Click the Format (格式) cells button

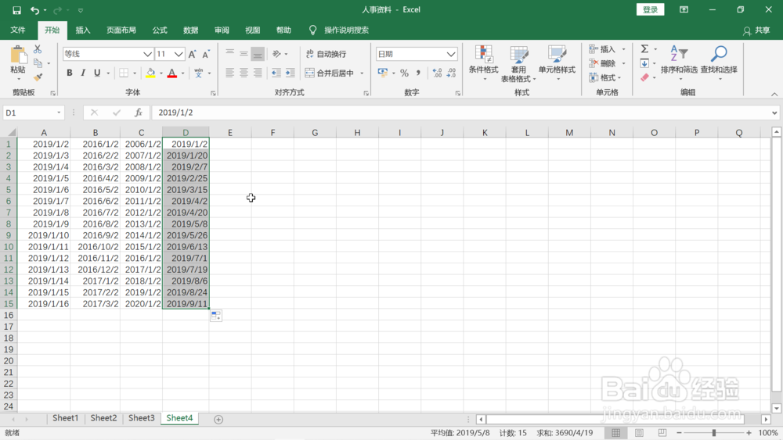coord(604,77)
